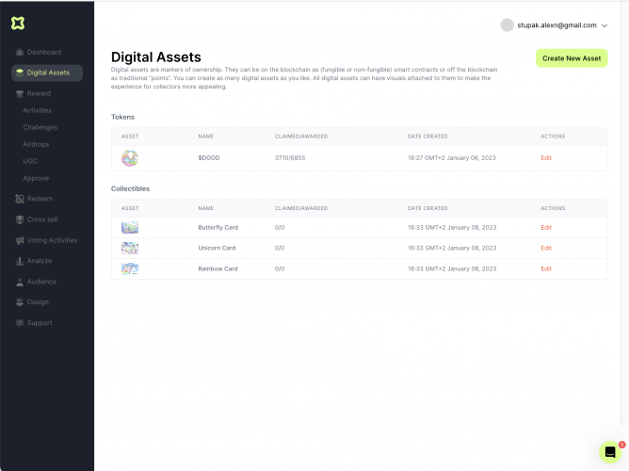Click the app logo in the sidebar
This screenshot has height=471, width=629.
point(18,23)
